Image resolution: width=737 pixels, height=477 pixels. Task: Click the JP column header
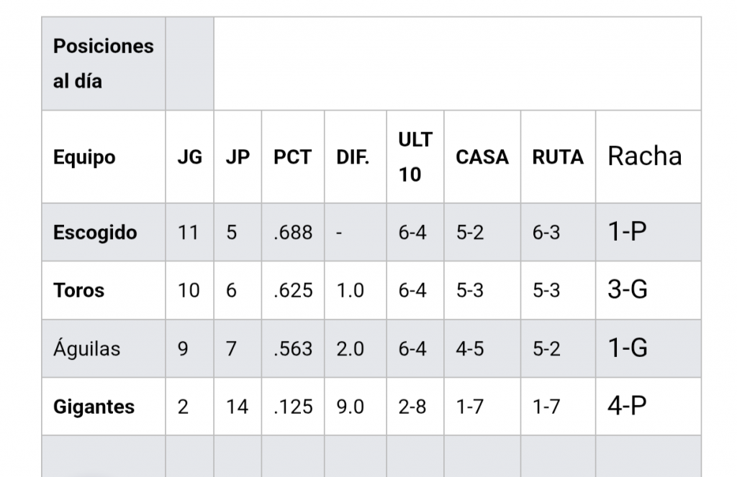tap(238, 157)
